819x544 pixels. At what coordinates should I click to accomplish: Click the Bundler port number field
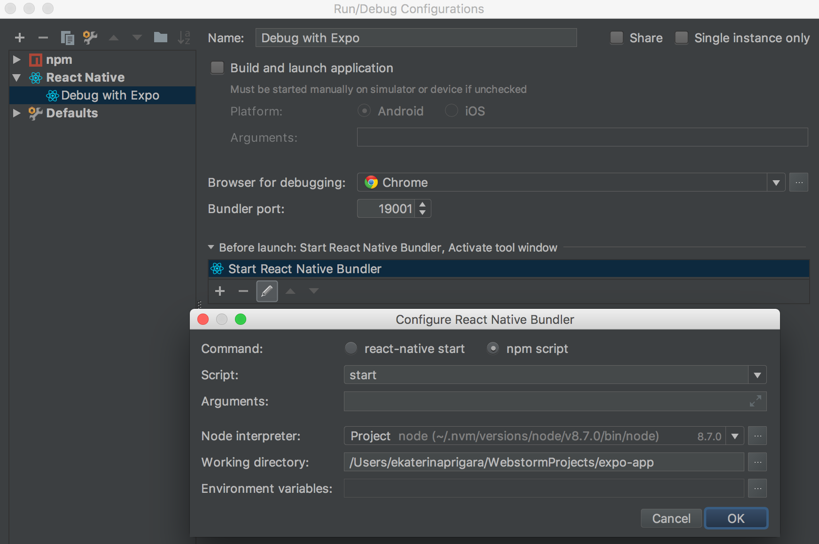pos(386,208)
